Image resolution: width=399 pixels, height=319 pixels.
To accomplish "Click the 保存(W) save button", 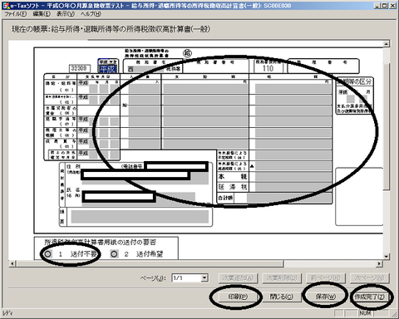I will click(325, 297).
